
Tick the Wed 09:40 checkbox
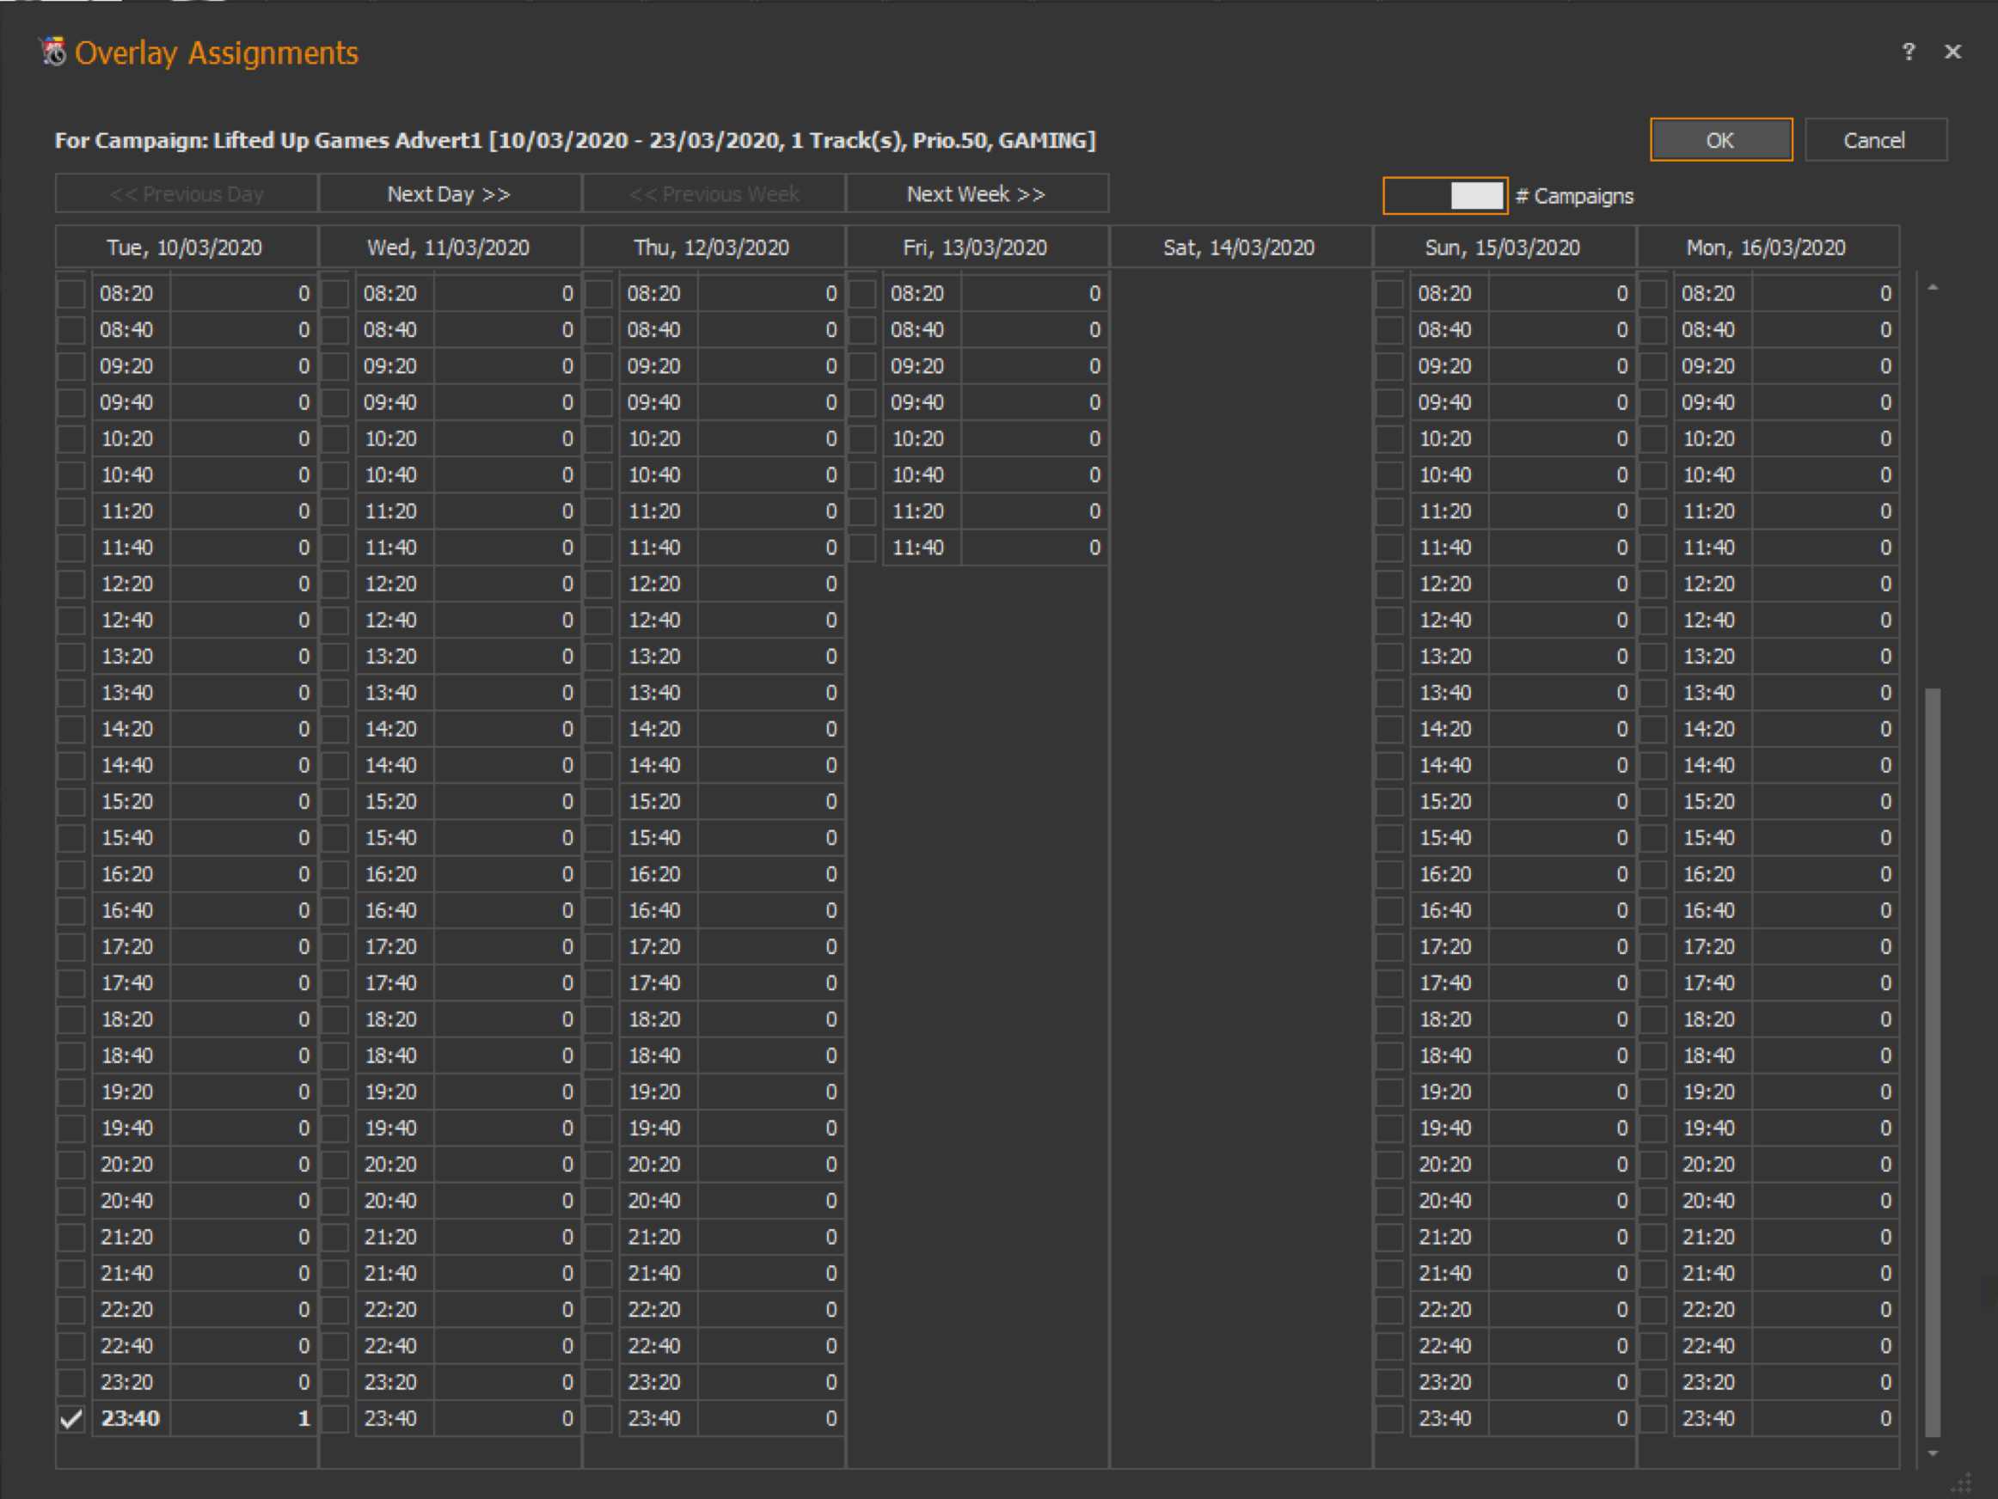pyautogui.click(x=335, y=403)
